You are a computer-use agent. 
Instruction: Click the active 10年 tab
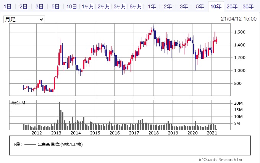(x=216, y=6)
